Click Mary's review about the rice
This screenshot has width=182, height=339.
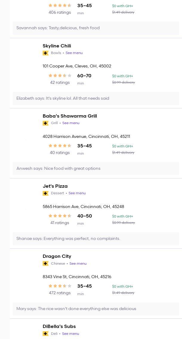click(x=76, y=309)
